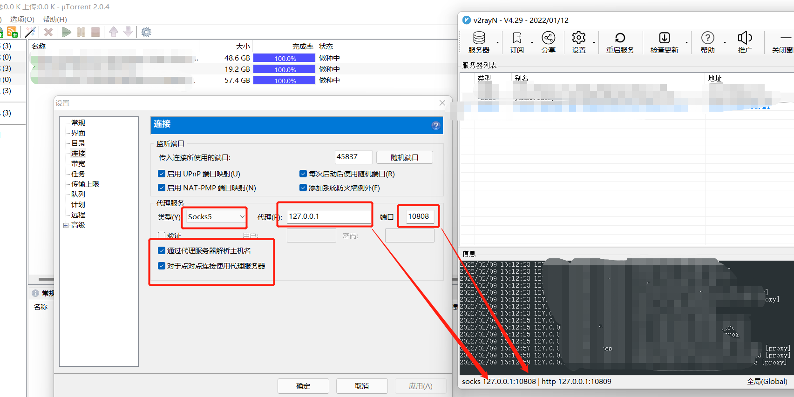Click the green Start torrent play icon
Viewport: 794px width, 397px height.
tap(67, 32)
